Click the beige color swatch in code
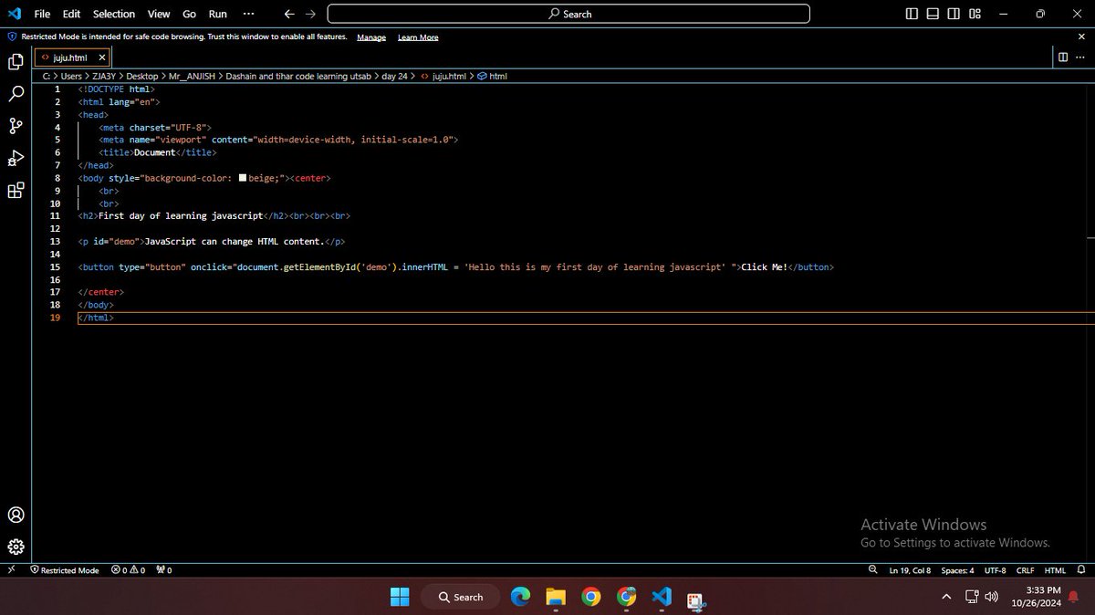 point(242,178)
